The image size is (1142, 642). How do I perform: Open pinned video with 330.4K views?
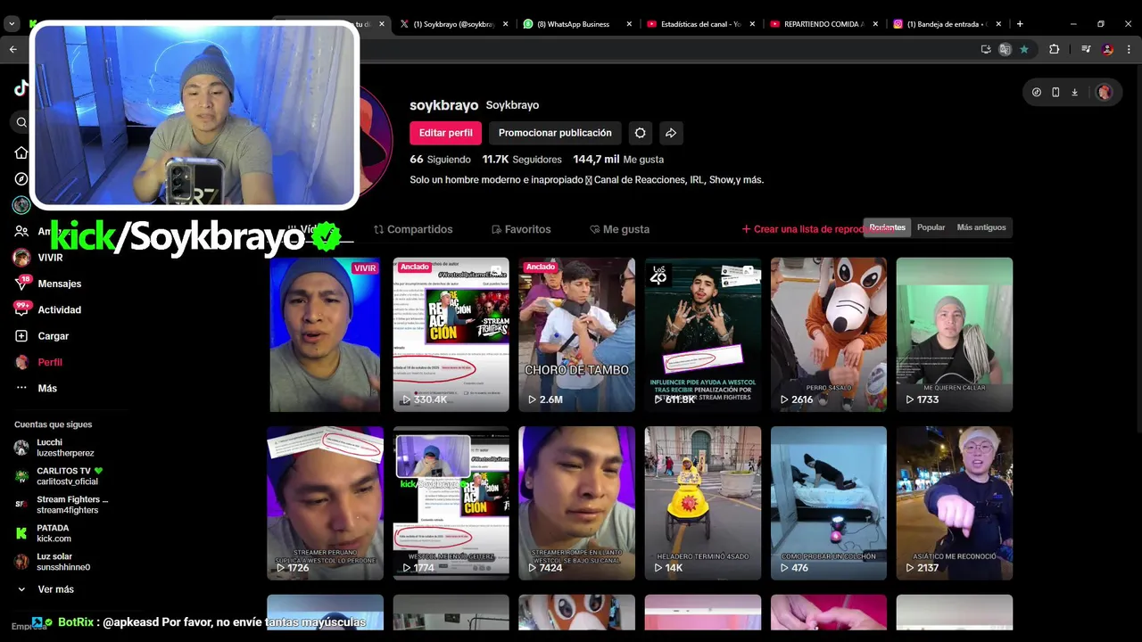[451, 334]
